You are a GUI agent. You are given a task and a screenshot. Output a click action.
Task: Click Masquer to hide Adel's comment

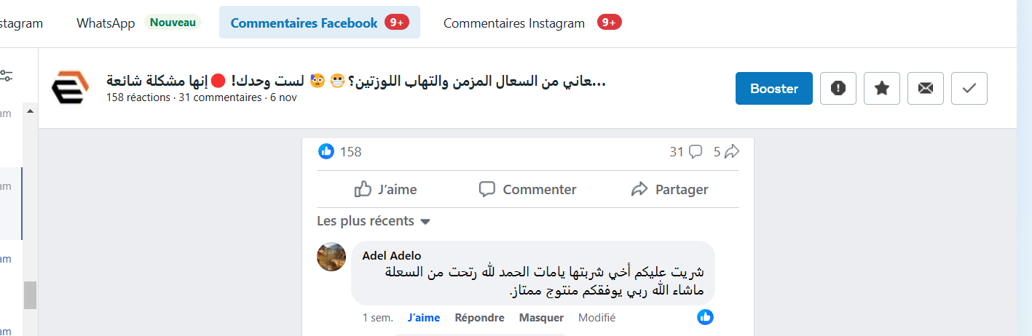(541, 318)
